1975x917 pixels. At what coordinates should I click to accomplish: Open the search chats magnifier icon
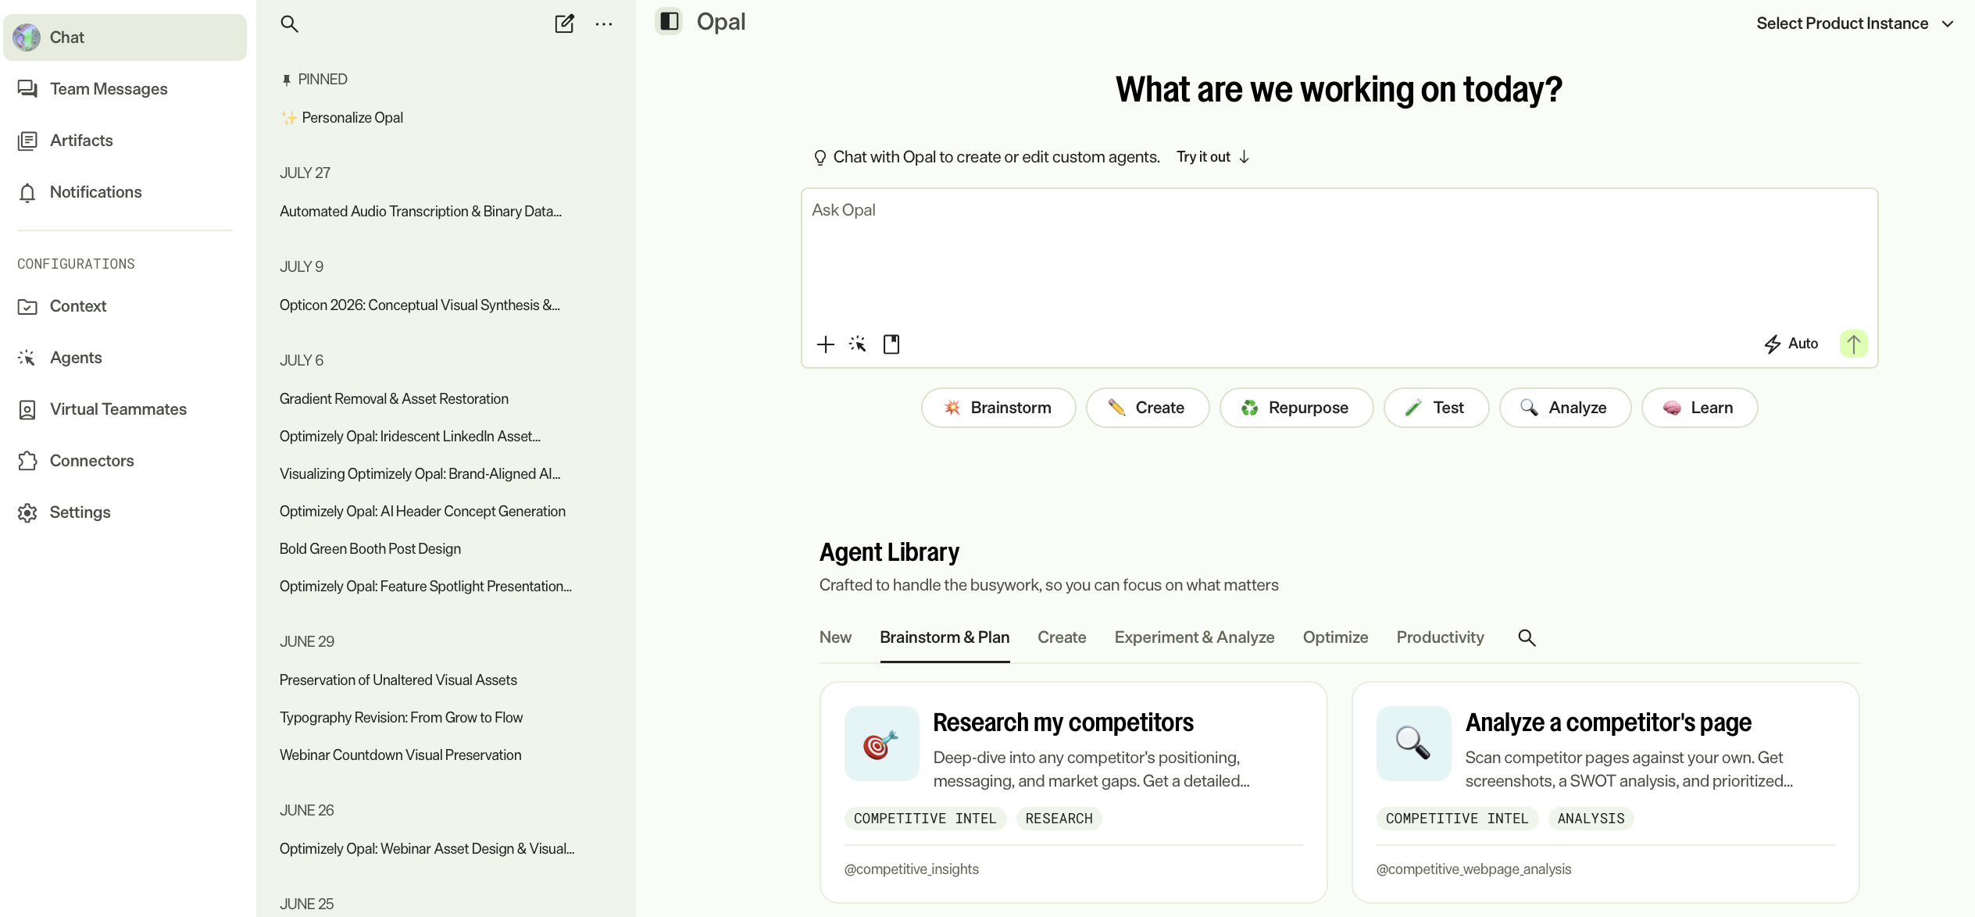pos(289,24)
